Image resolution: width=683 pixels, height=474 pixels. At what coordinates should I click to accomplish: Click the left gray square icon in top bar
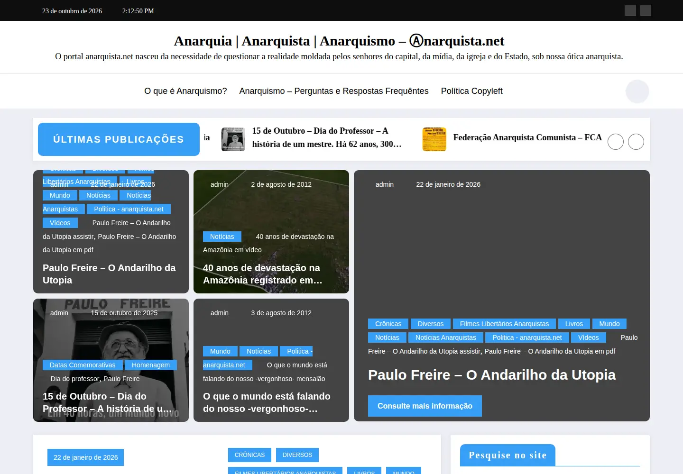coord(630,10)
